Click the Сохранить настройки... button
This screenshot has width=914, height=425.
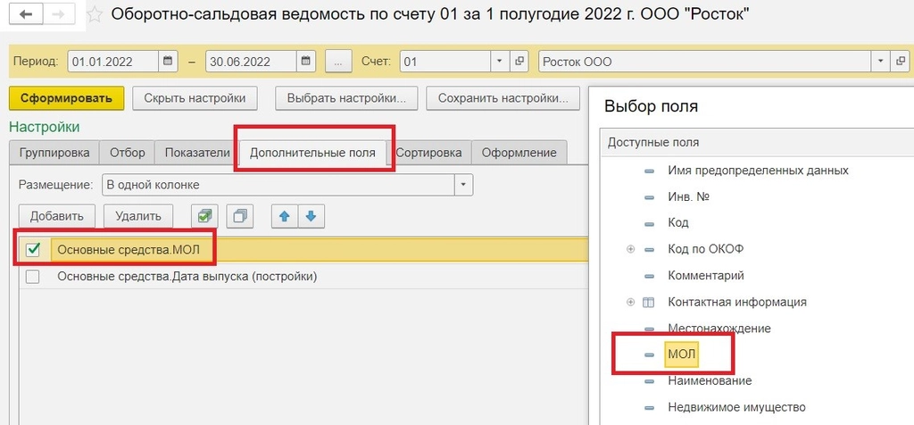[503, 98]
